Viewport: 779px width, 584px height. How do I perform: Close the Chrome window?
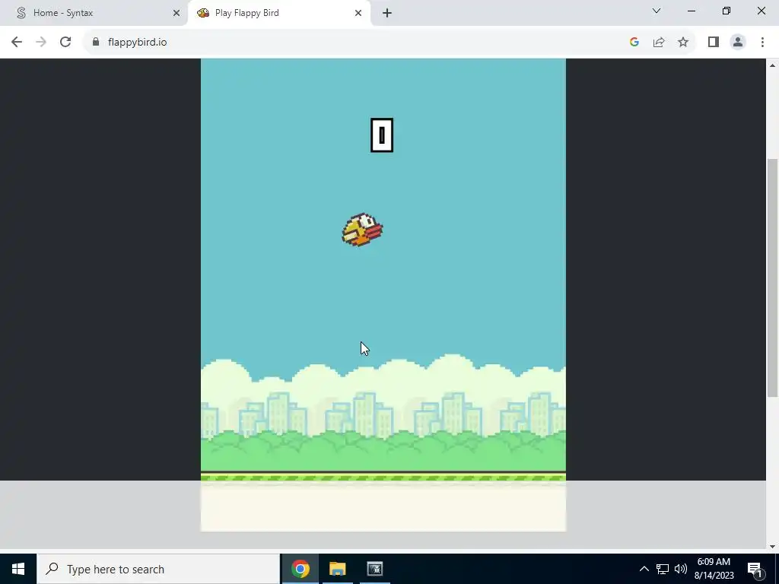[x=761, y=11]
